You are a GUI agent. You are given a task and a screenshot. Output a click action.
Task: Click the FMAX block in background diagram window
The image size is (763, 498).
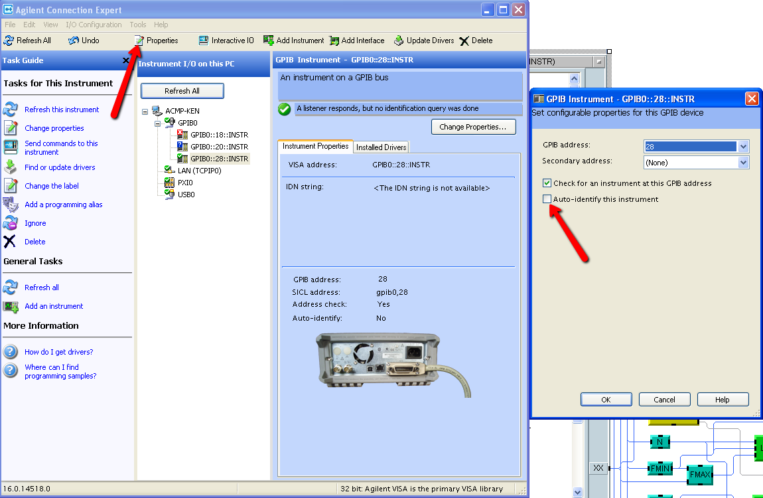tap(700, 474)
